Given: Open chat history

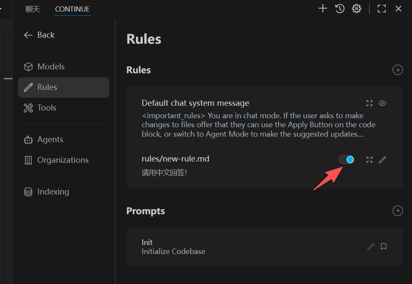Looking at the screenshot, I should click(339, 9).
